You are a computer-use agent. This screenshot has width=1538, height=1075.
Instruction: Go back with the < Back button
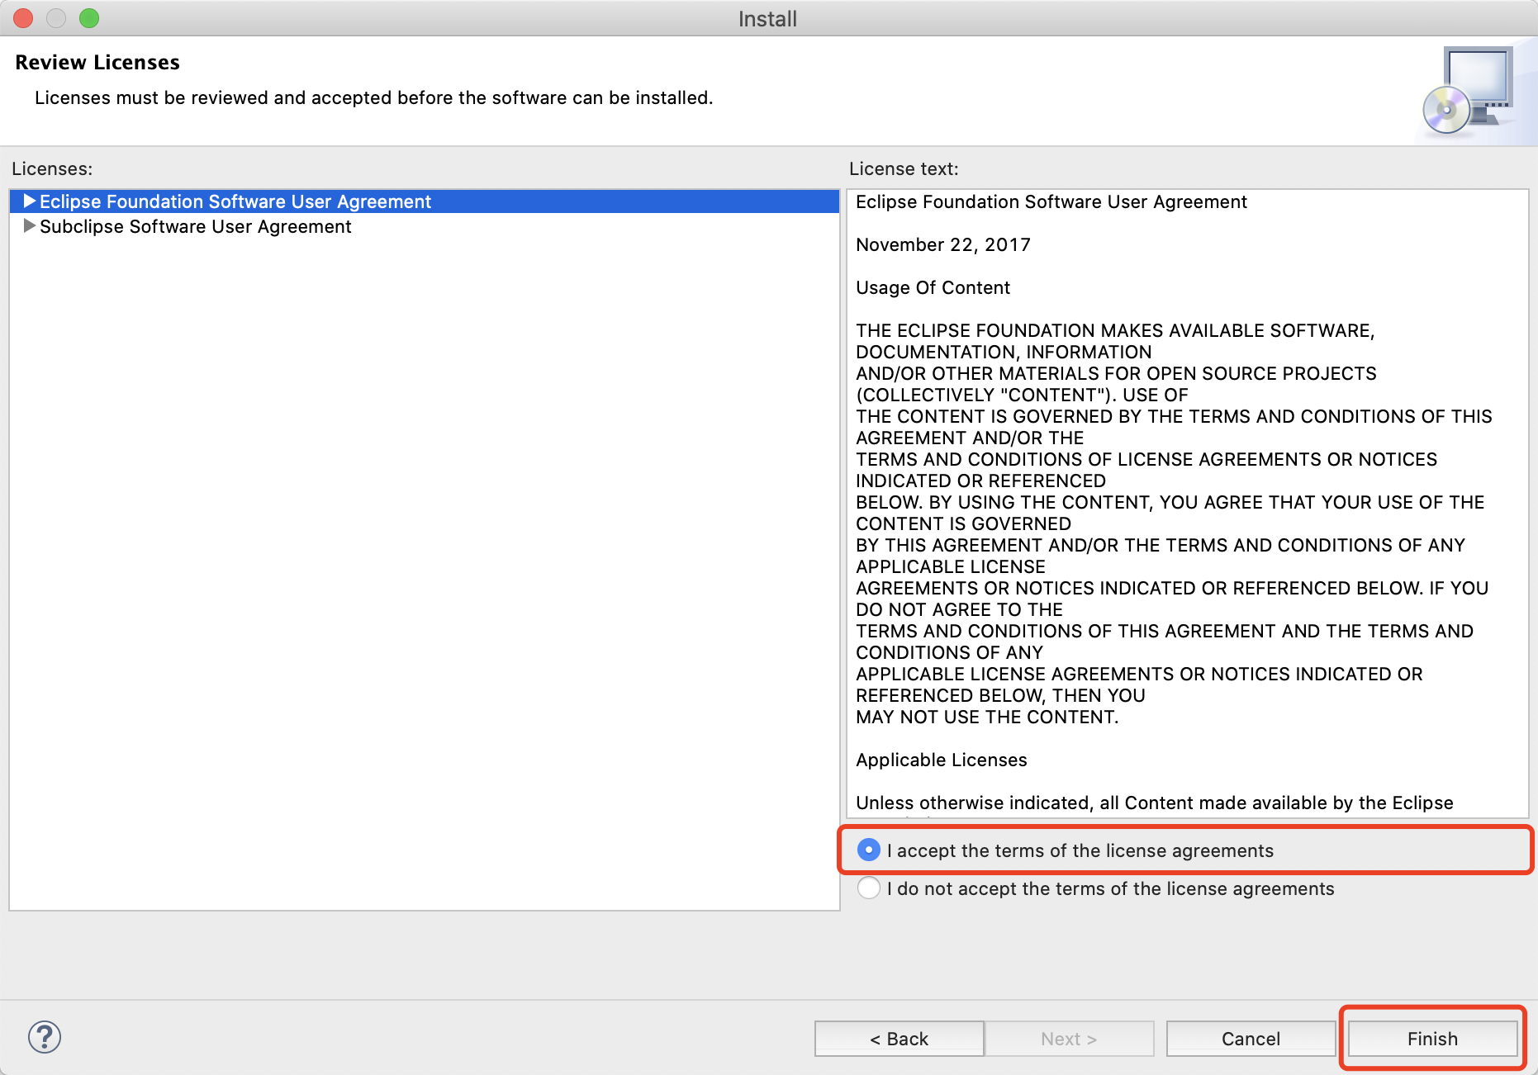tap(899, 1039)
